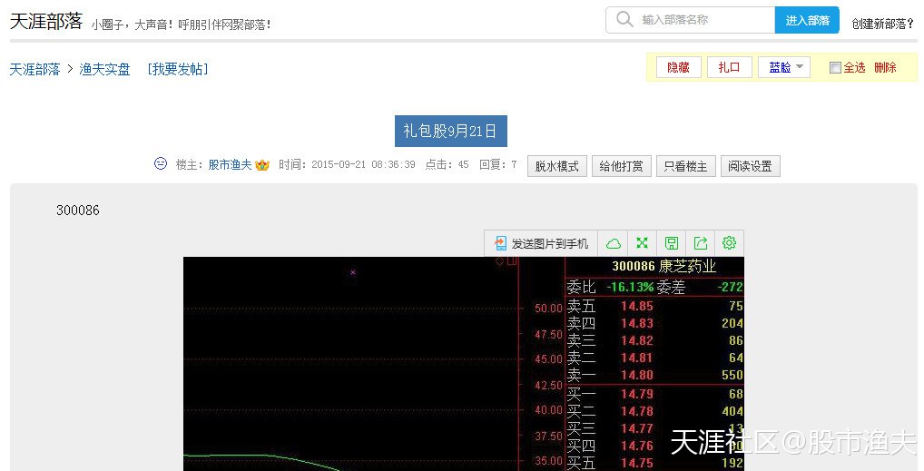Viewport: 924px width, 471px height.
Task: Click the 天涯部落 site logo text
Action: pyautogui.click(x=46, y=21)
